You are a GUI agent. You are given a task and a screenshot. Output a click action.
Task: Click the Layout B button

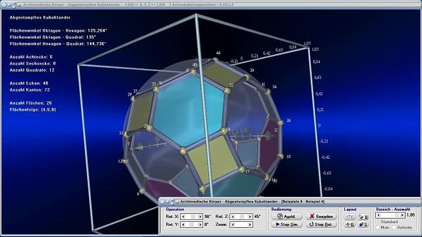point(363,217)
